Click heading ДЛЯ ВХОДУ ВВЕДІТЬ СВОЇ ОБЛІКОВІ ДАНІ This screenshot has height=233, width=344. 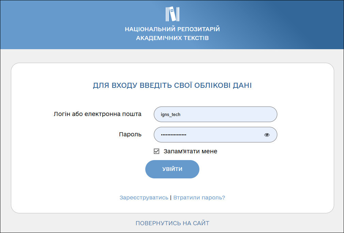(172, 85)
